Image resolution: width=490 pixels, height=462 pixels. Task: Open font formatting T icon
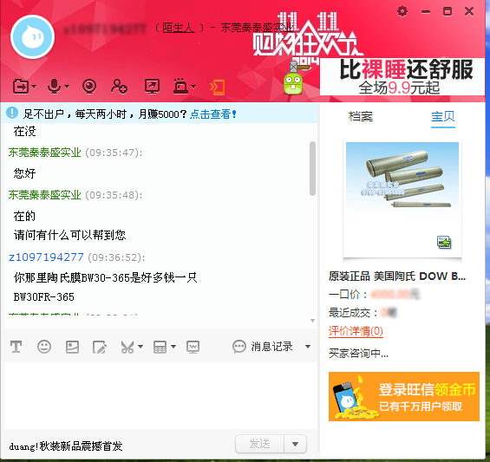click(x=16, y=347)
